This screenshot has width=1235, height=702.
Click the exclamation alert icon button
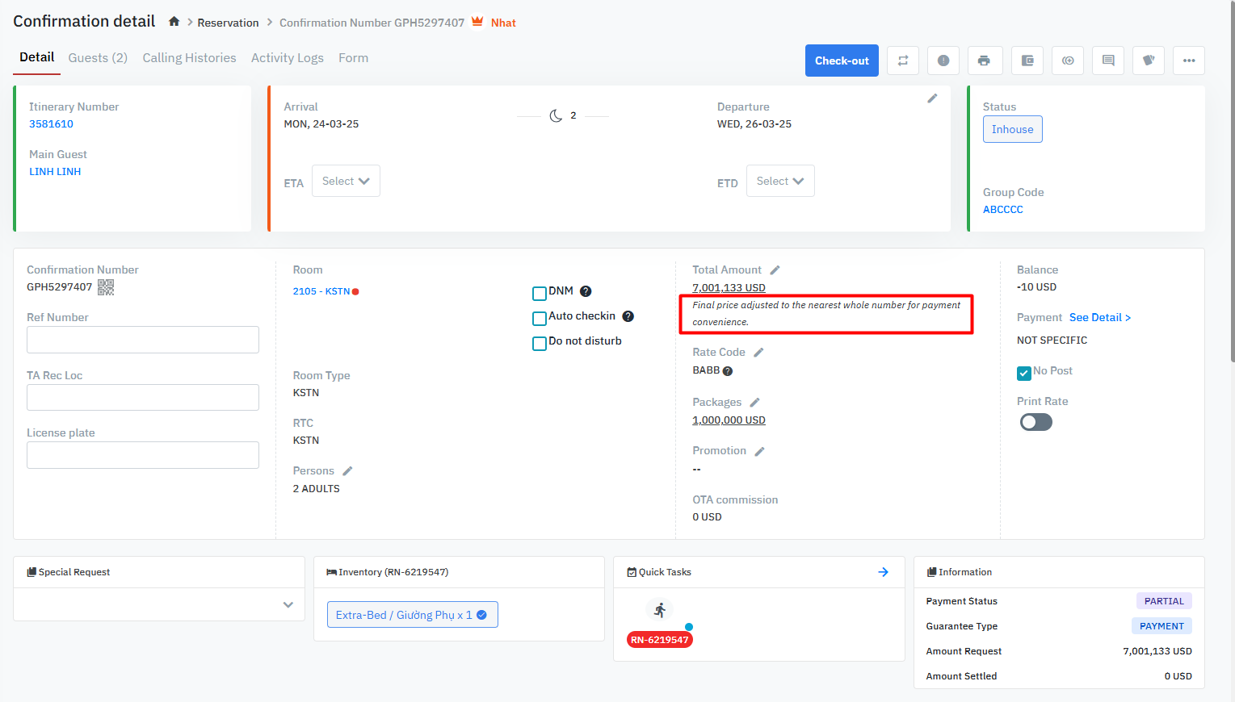(943, 61)
